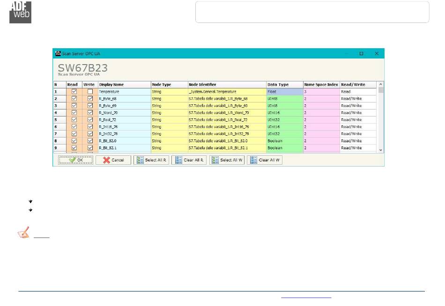Toggle Read checkbox for R_Byte_68
The image size is (445, 306).
74,99
